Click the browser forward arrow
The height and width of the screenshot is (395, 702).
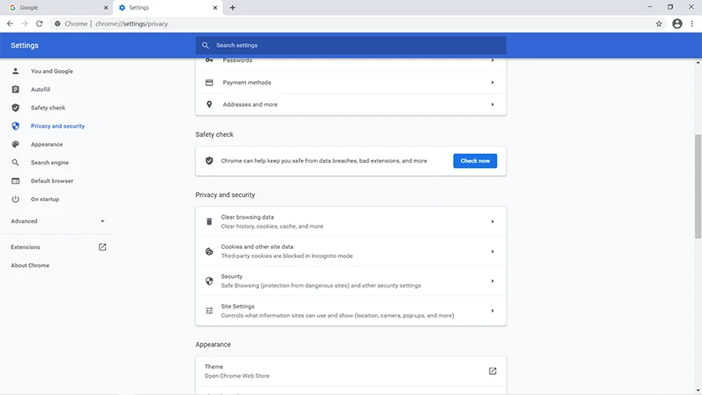tap(24, 23)
